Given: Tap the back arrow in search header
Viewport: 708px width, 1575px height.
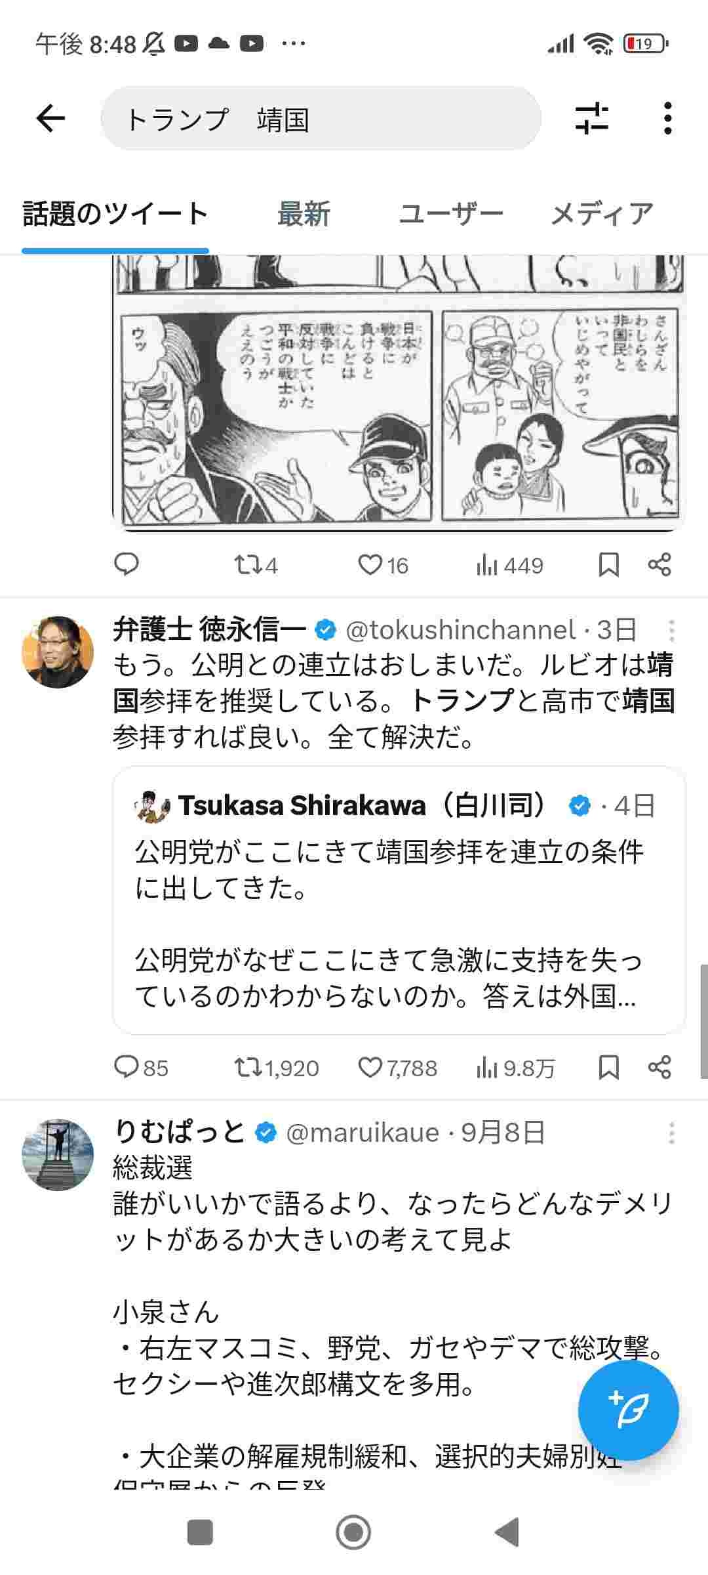Looking at the screenshot, I should 50,119.
